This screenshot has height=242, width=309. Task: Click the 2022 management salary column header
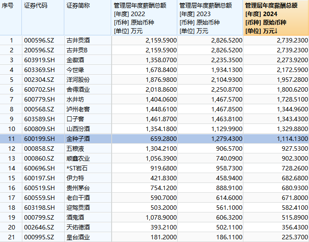coord(144,18)
